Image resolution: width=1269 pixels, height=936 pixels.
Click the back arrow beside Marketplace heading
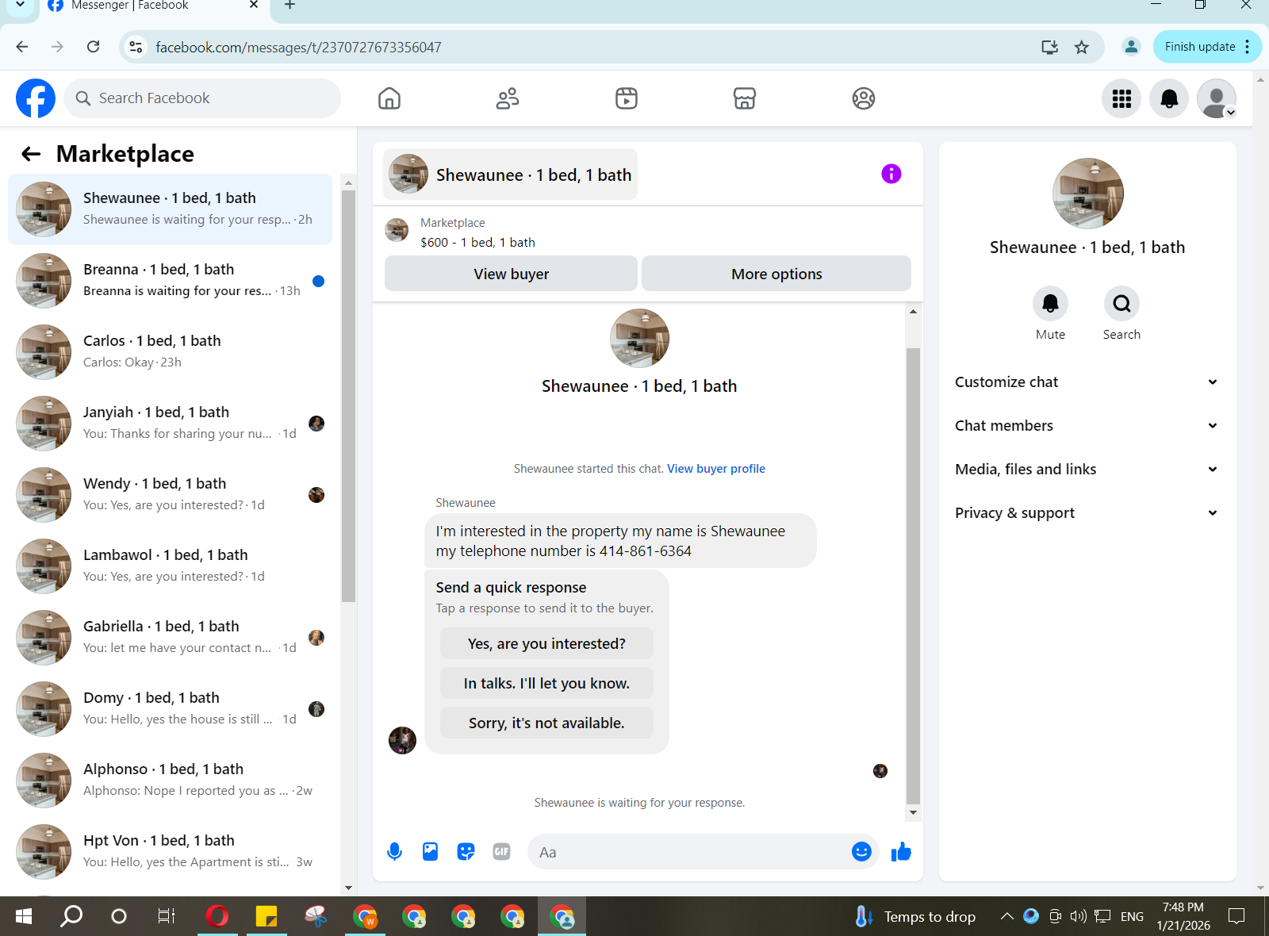pos(31,154)
